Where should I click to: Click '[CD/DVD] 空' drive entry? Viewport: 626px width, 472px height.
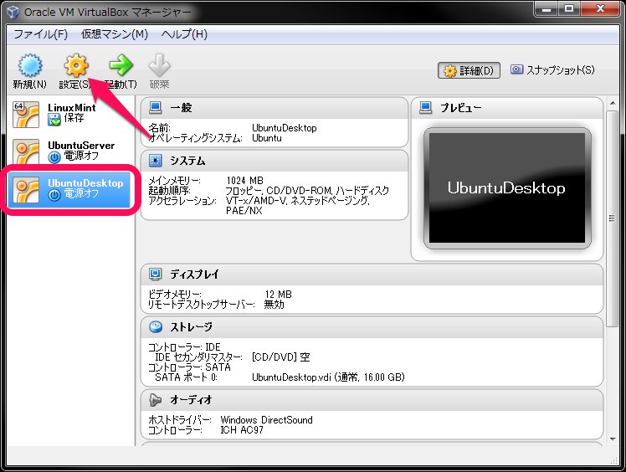pos(280,357)
